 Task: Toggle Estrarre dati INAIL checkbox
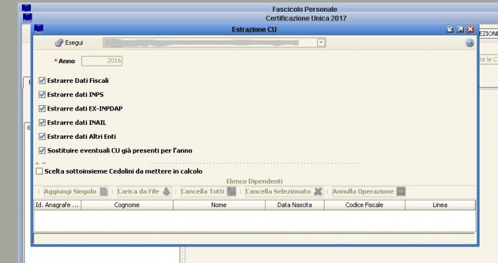pyautogui.click(x=42, y=122)
